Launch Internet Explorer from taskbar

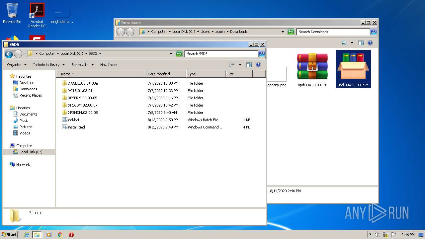pos(26,235)
